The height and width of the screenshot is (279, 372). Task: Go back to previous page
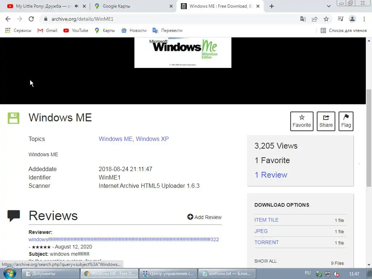tap(8, 19)
